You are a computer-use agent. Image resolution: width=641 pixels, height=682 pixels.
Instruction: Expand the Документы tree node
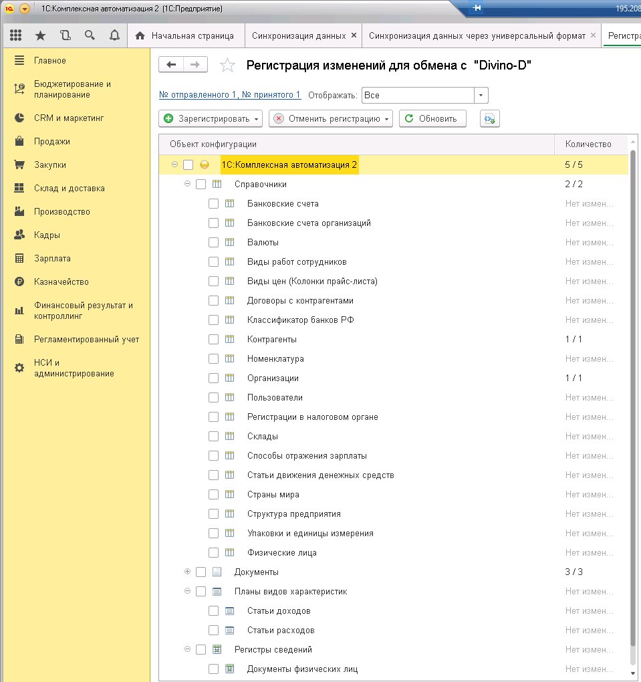tap(187, 572)
